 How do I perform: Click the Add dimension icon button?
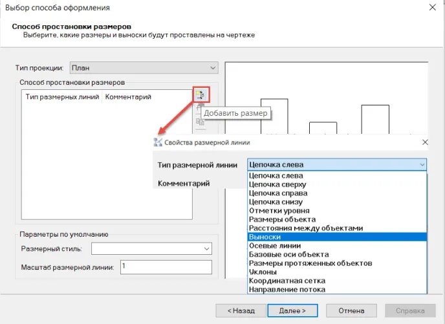point(200,95)
